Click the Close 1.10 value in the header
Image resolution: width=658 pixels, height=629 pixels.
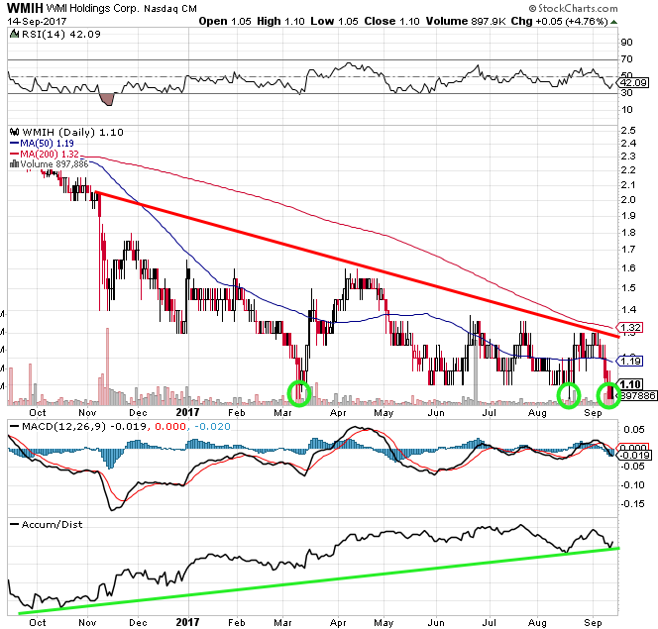(392, 21)
